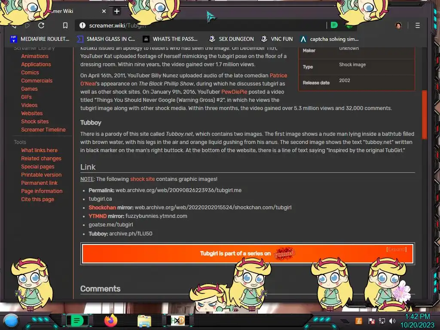The width and height of the screenshot is (440, 330).
Task: Open MEDIAFIRE ROULET... bookmark
Action: pyautogui.click(x=40, y=39)
